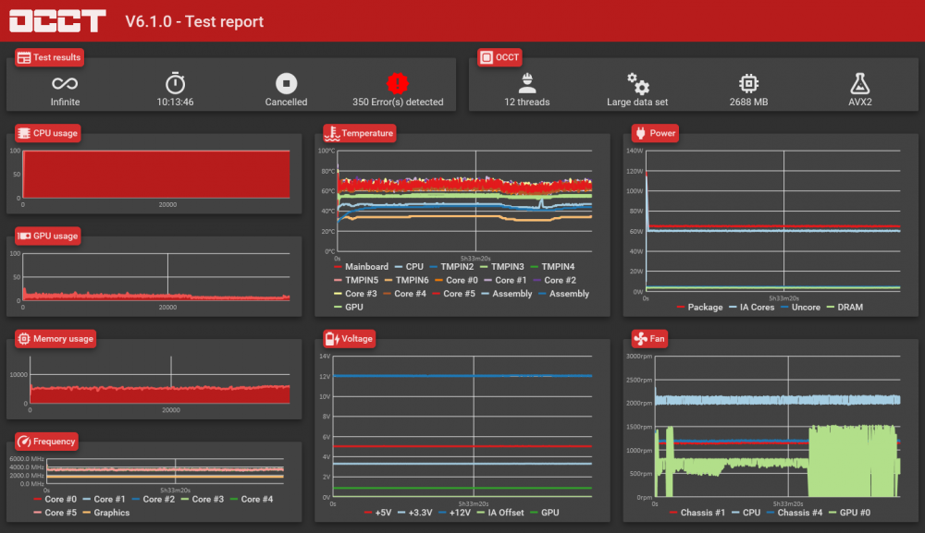This screenshot has height=533, width=925.
Task: Click "TMPIN3" in the Temperature legend
Action: coord(507,267)
